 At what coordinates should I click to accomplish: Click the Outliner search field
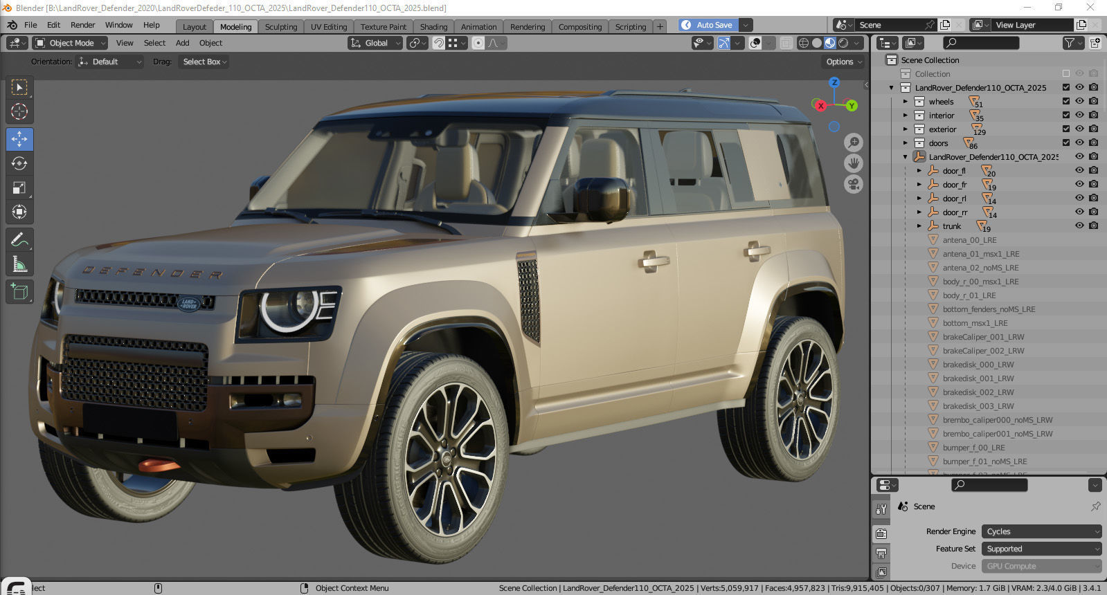[981, 43]
